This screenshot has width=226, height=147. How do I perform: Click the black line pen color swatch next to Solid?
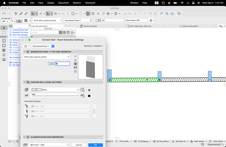pyautogui.click(x=88, y=96)
